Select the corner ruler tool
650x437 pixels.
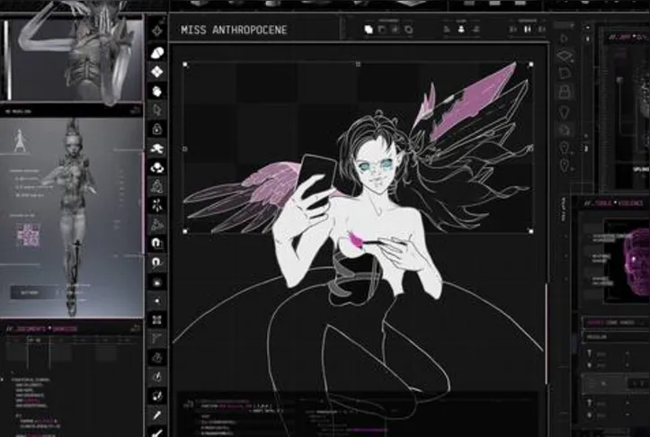click(x=157, y=338)
